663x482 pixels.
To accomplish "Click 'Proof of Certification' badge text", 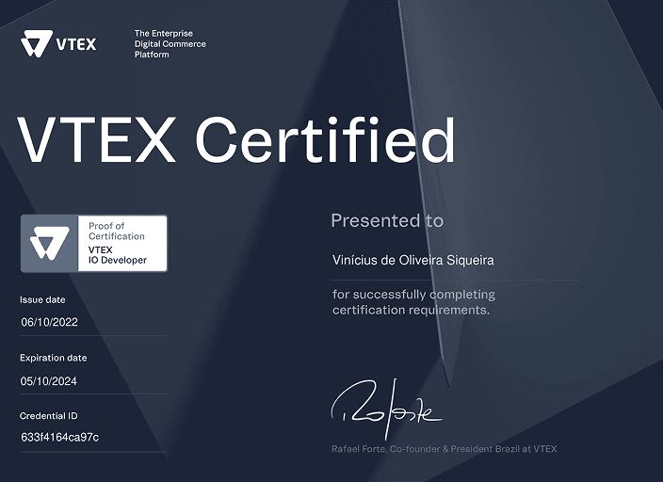I will (116, 231).
